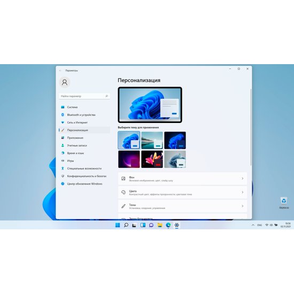Select Персонализация in the sidebar
Image resolution: width=294 pixels, height=294 pixels.
tap(84, 130)
